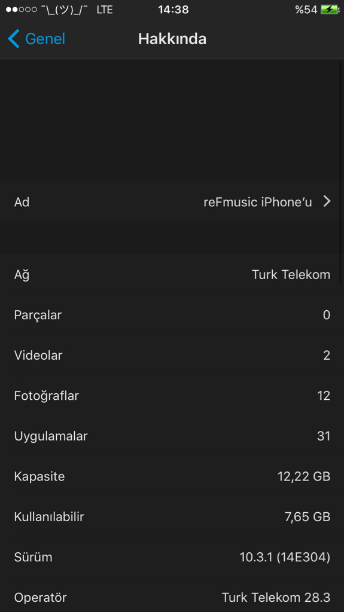Tap the 14:38 clock in status bar
Viewport: 344px width, 612px height.
tap(173, 10)
